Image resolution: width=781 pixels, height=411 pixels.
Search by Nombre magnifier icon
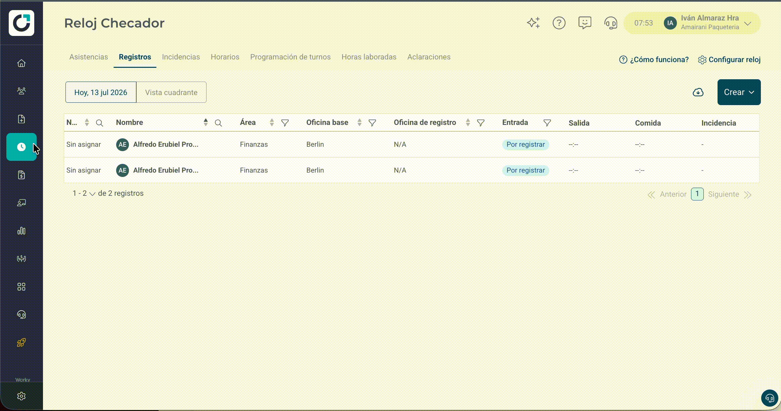[218, 123]
